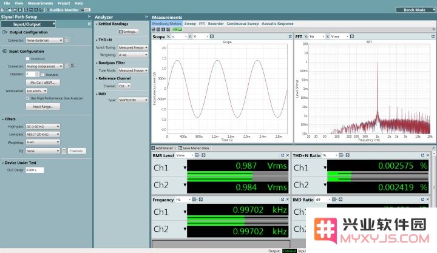Toggle Use High Performance Sine Analyzer
This screenshot has width=437, height=253.
pyautogui.click(x=27, y=98)
